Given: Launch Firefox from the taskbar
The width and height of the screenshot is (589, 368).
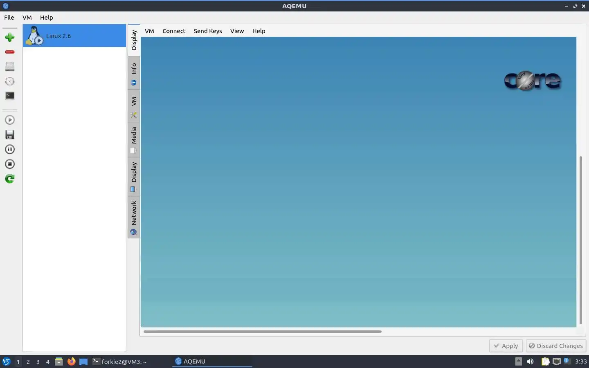Looking at the screenshot, I should [x=71, y=361].
